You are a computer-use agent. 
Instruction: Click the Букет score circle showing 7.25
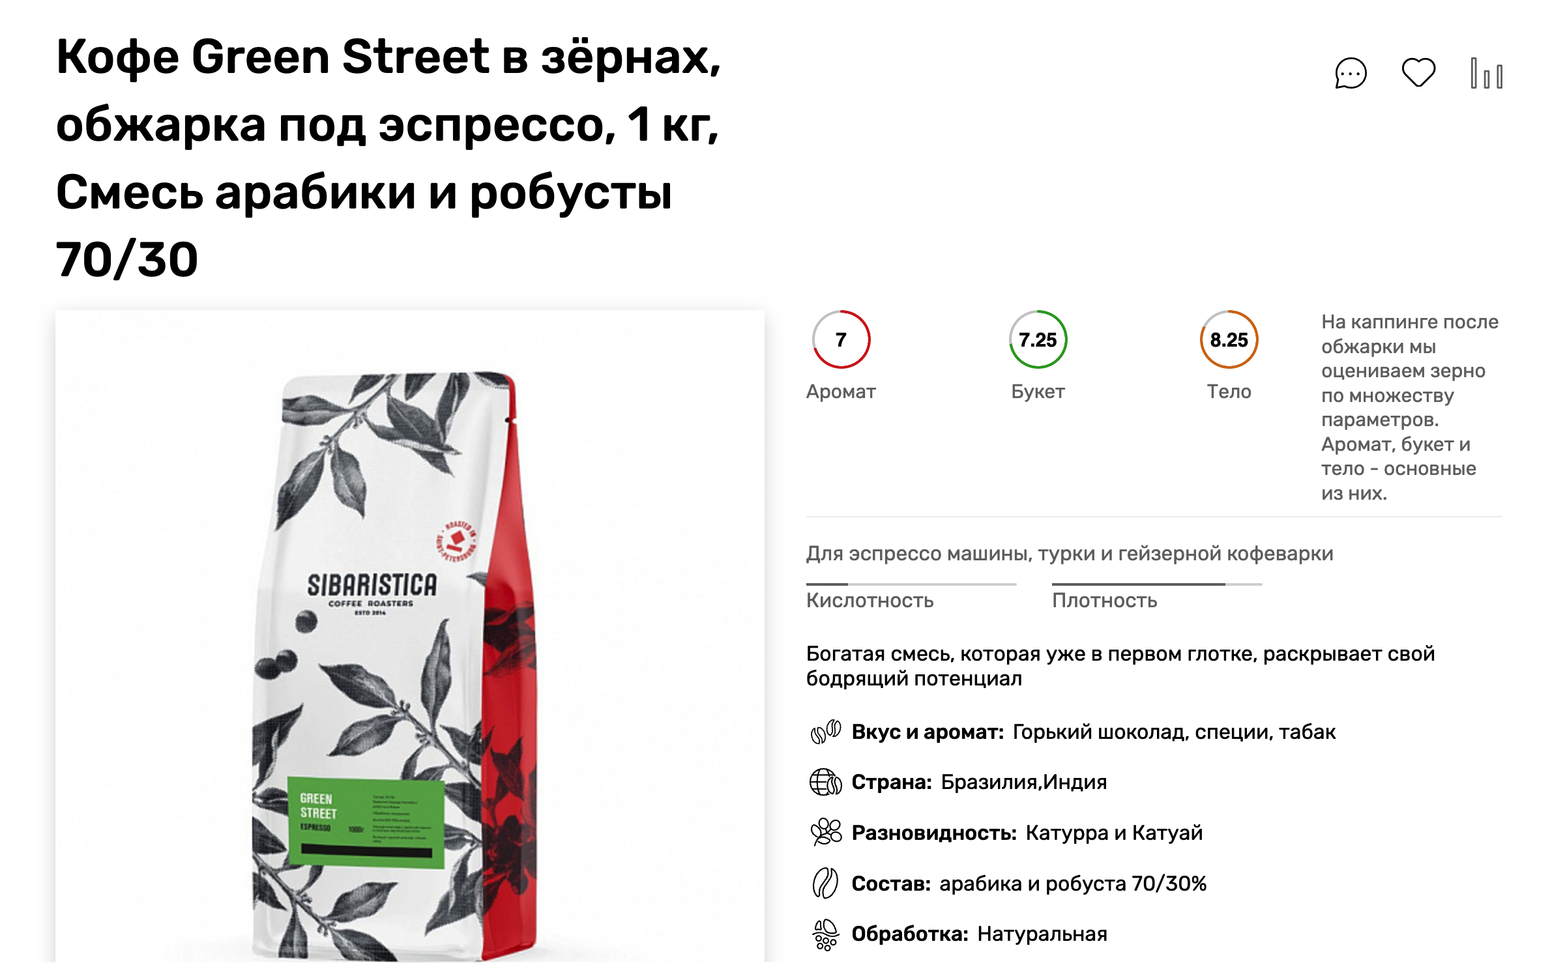1038,339
